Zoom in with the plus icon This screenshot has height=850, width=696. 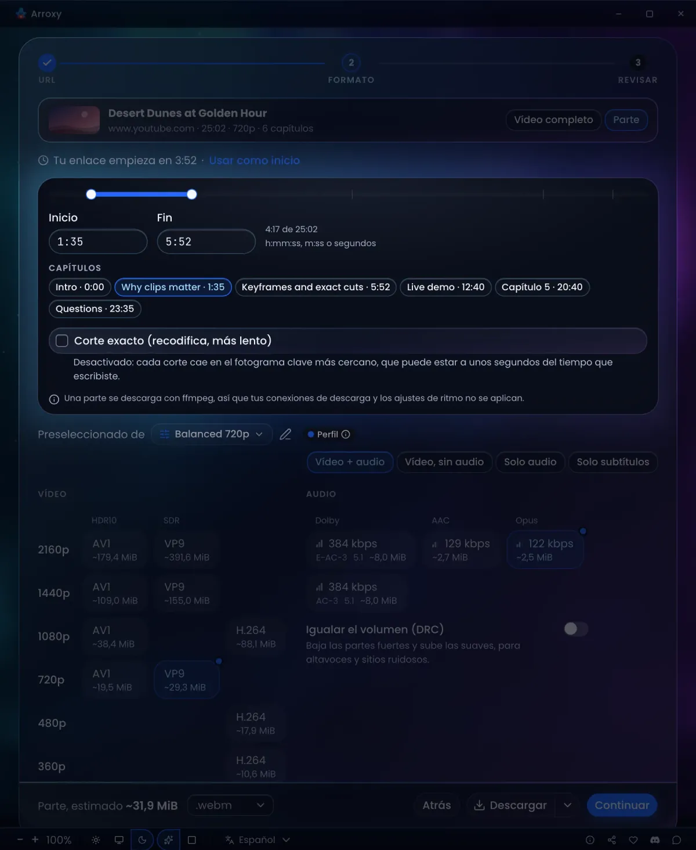[x=35, y=840]
